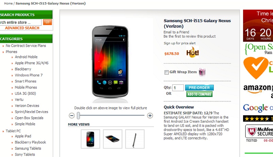Image resolution: width=273 pixels, height=157 pixels.
Task: Open the No Contract Service Plans category
Action: [26, 46]
